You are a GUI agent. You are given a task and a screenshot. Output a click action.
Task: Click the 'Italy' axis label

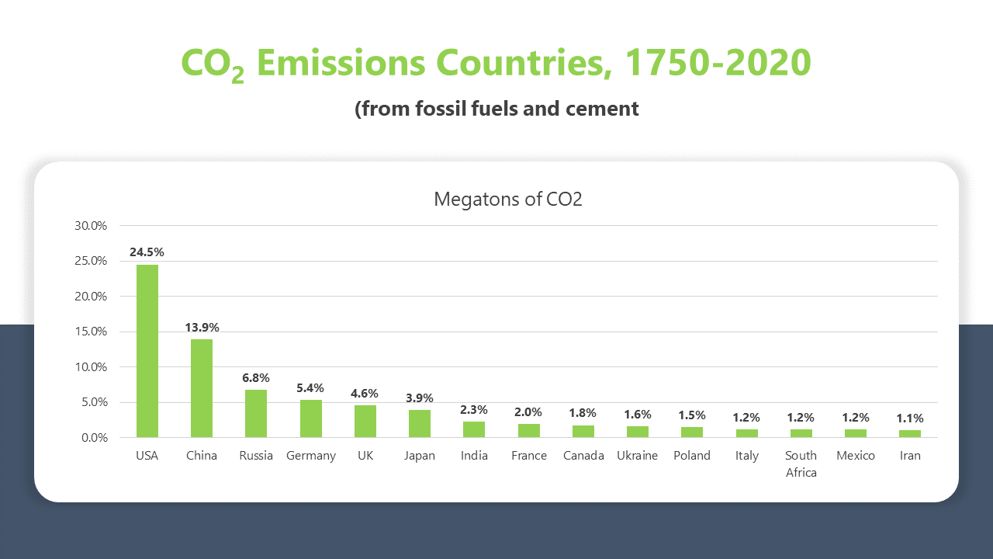pos(747,456)
